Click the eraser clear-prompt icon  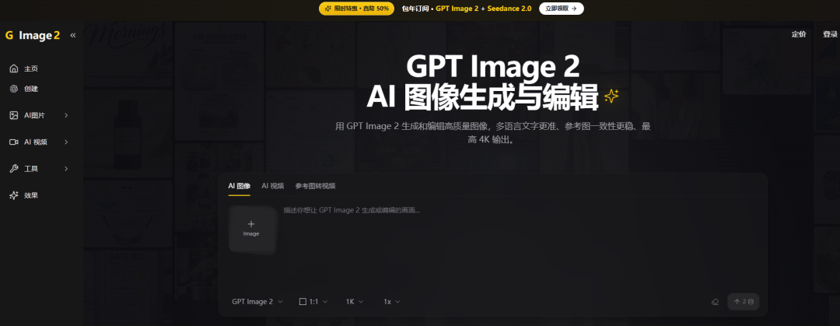[715, 302]
